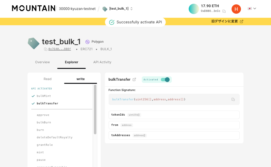Open the 0x7640...808f contract address link
Screen dimensions: 271x167
[59, 49]
